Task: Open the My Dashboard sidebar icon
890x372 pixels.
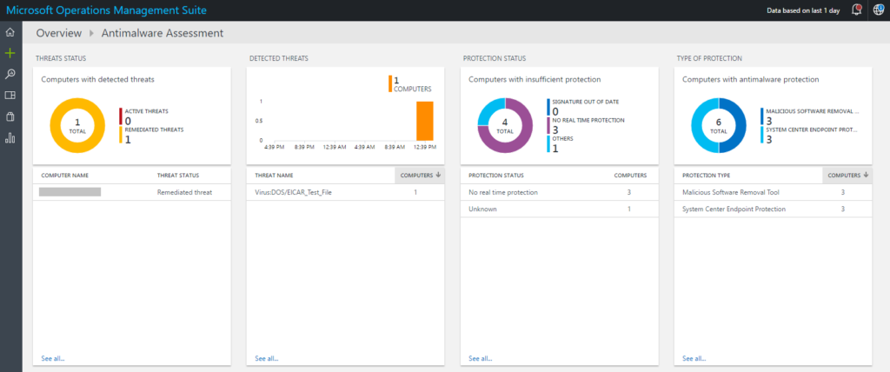Action: pyautogui.click(x=10, y=95)
